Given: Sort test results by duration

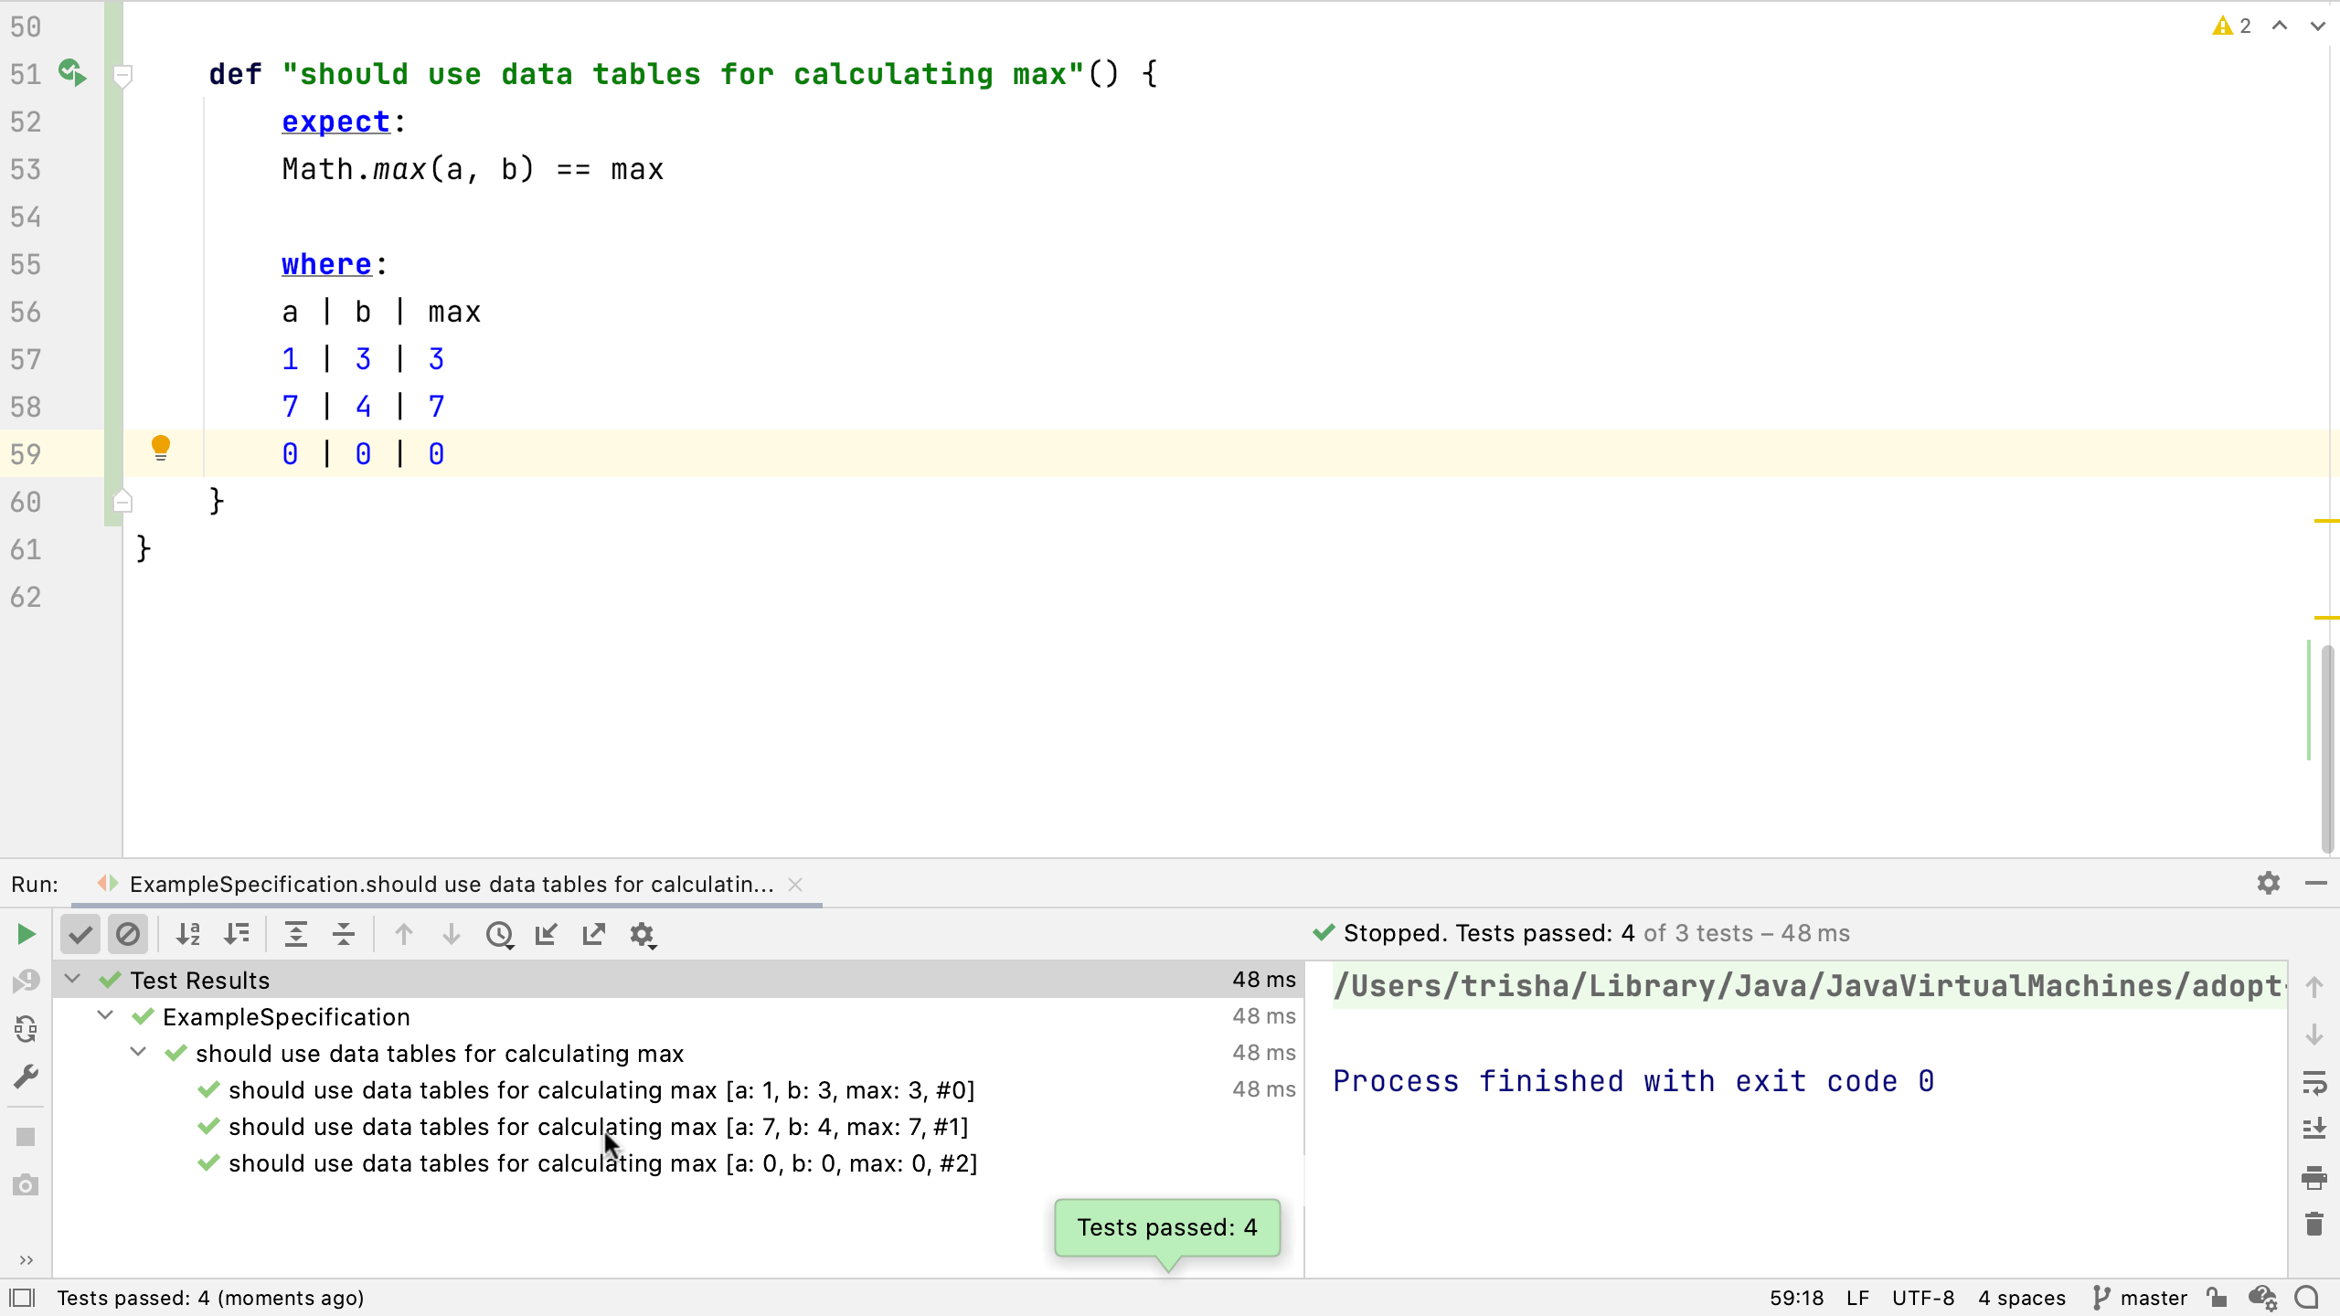Looking at the screenshot, I should [236, 934].
